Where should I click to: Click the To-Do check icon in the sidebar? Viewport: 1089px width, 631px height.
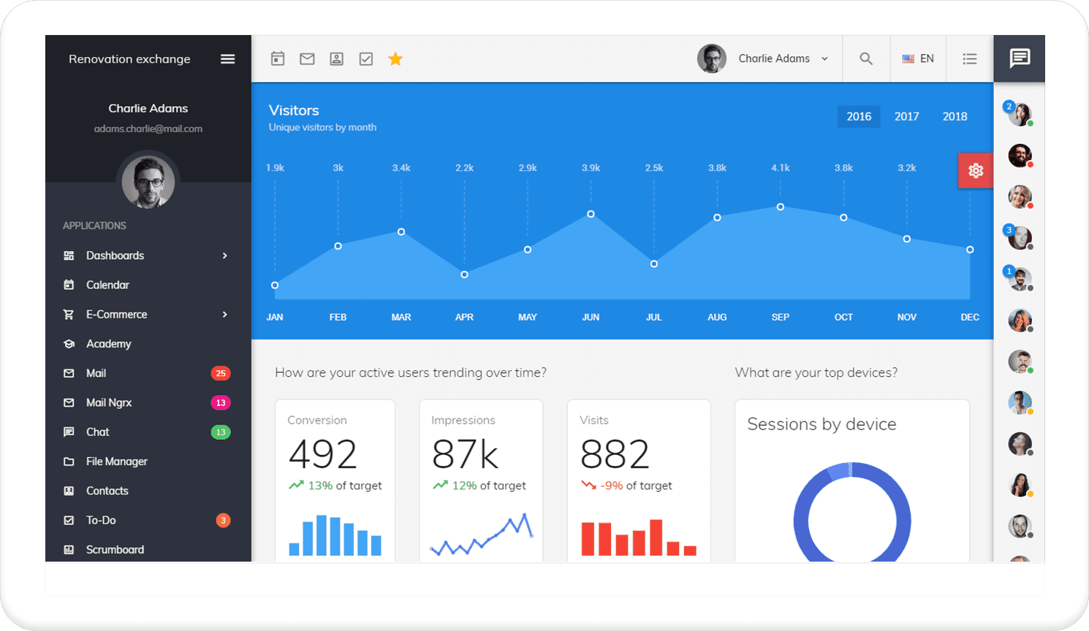click(69, 520)
